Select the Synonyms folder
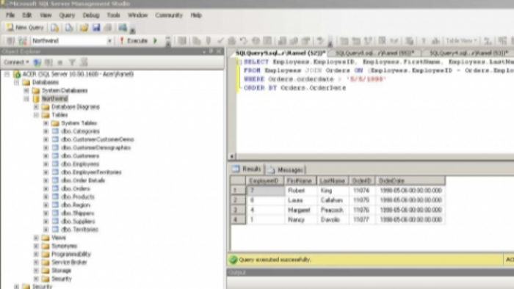Screen dimensions: 514x289 click(65, 246)
